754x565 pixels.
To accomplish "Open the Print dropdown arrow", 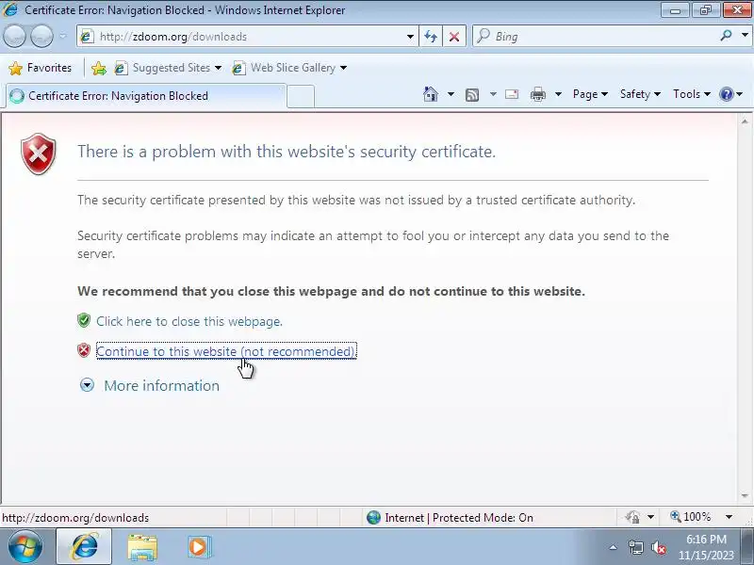I will [x=558, y=94].
